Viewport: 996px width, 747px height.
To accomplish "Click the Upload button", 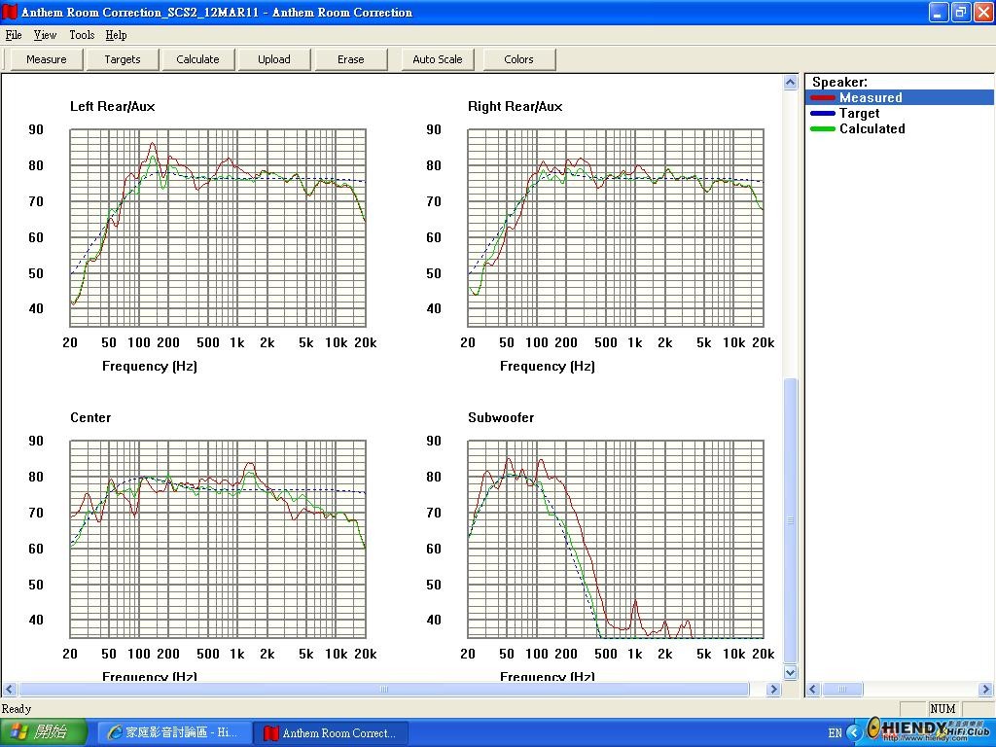I will (273, 59).
